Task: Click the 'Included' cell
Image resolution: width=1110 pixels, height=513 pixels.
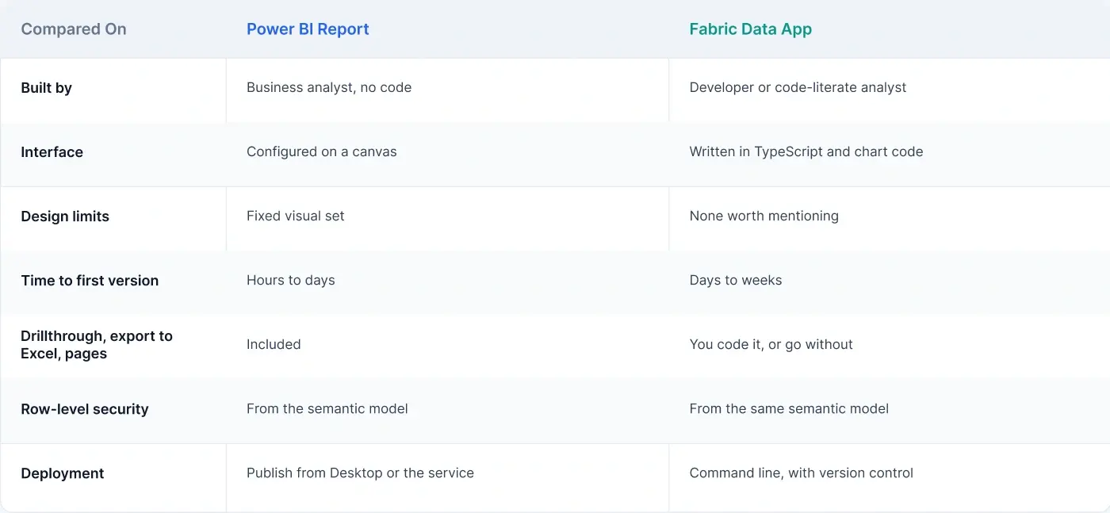Action: click(x=274, y=345)
